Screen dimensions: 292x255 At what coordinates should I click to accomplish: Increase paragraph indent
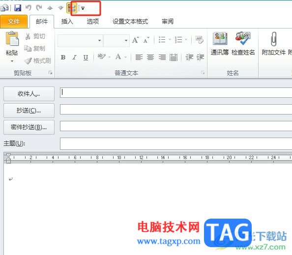[201, 57]
